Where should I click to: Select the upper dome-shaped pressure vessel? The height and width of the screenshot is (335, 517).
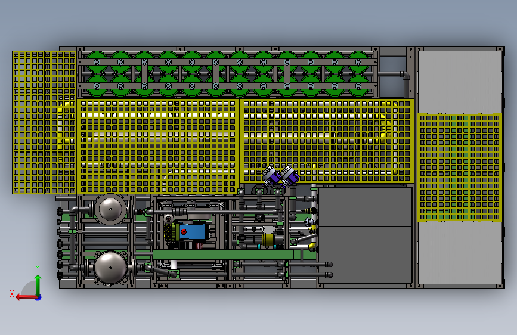click(110, 209)
